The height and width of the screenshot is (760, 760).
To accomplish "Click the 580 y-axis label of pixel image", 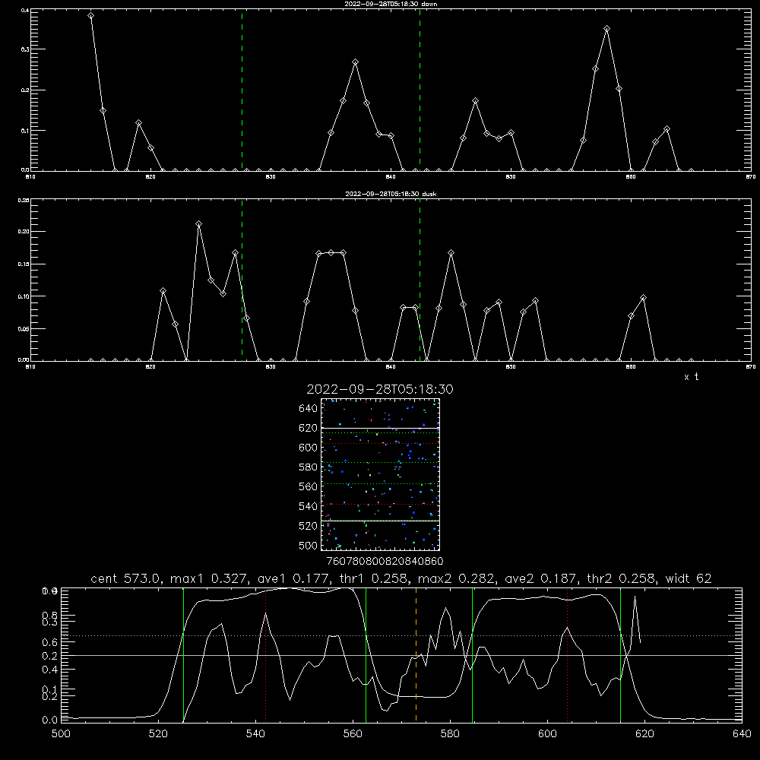I will point(309,467).
